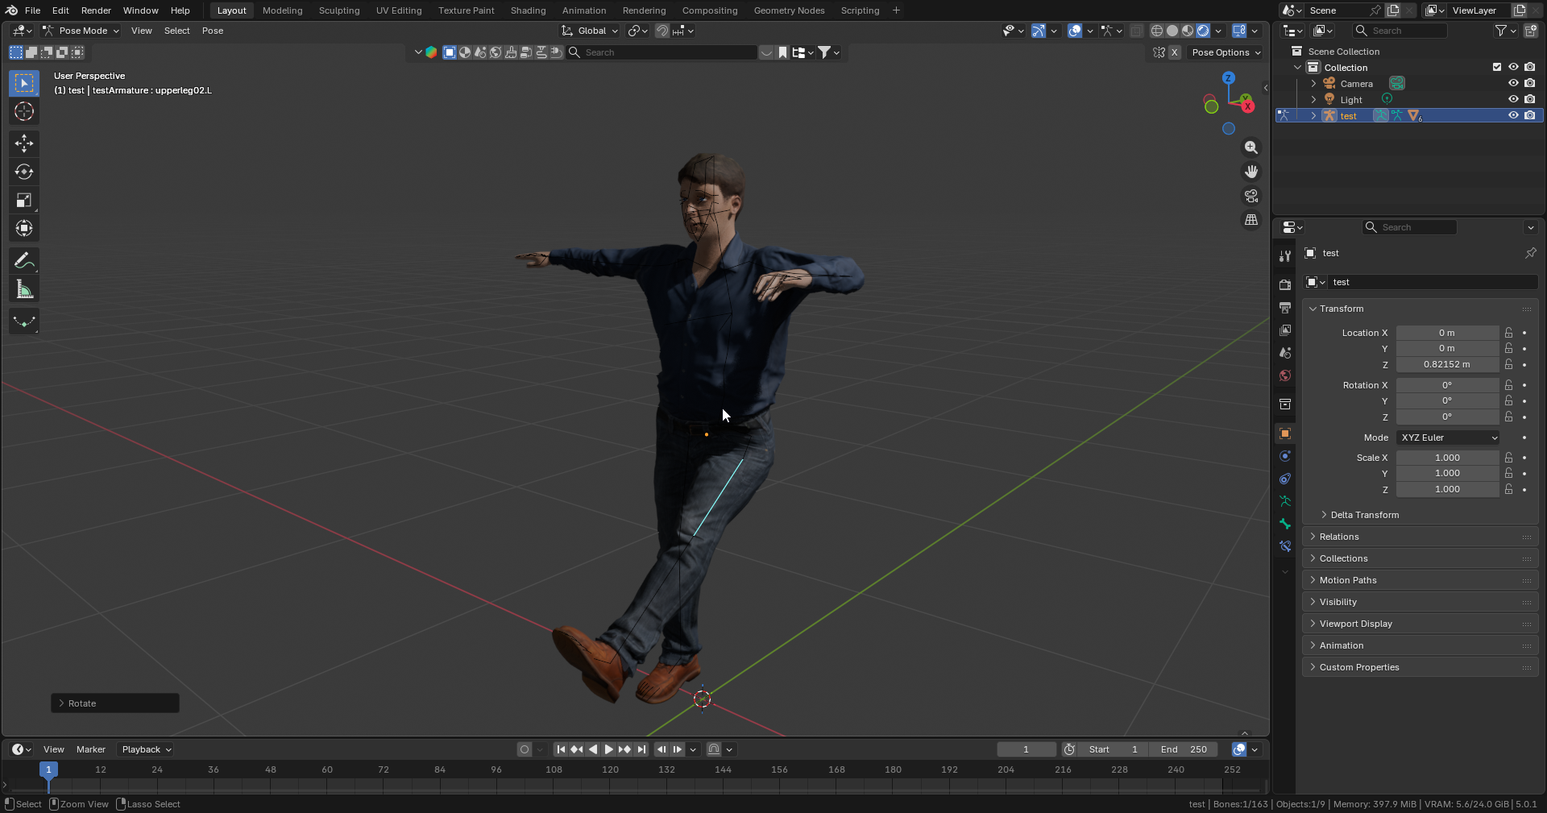Image resolution: width=1547 pixels, height=813 pixels.
Task: Select the Transform tool
Action: click(24, 228)
